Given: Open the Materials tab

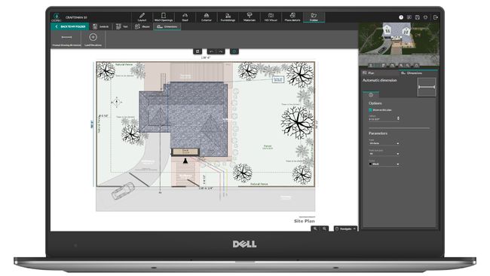Looking at the screenshot, I should point(250,17).
